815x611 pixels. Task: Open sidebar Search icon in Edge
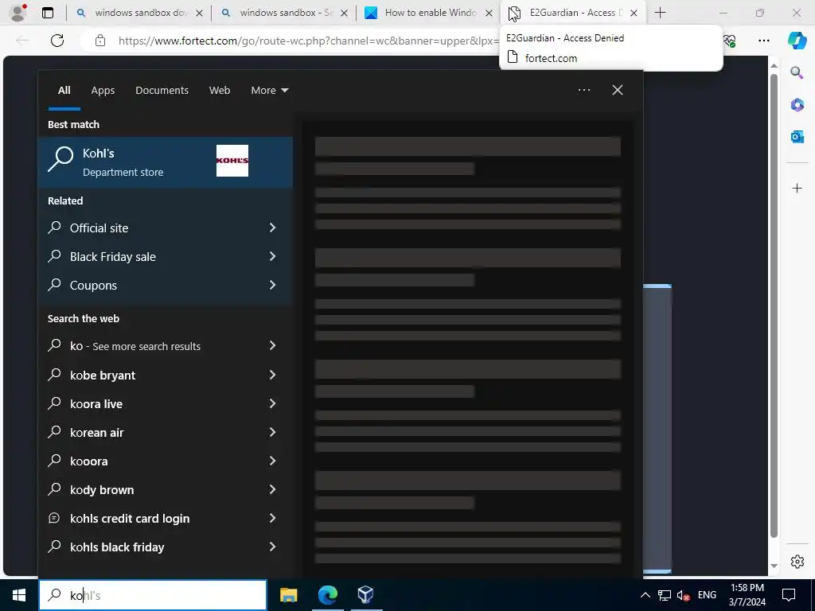[x=797, y=72]
